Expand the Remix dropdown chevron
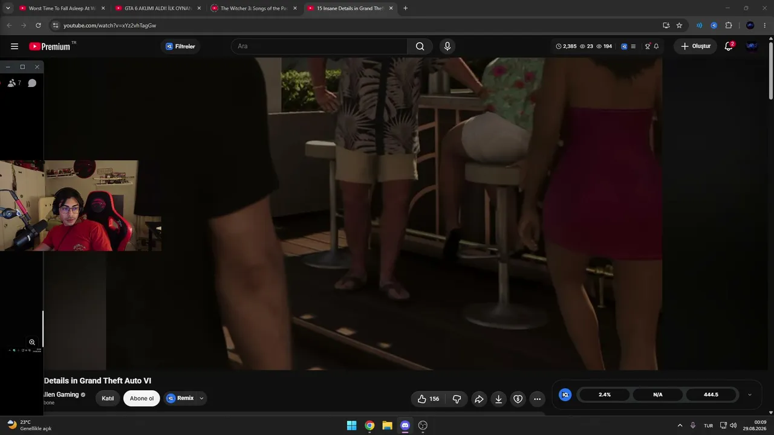The width and height of the screenshot is (774, 435). (x=201, y=399)
